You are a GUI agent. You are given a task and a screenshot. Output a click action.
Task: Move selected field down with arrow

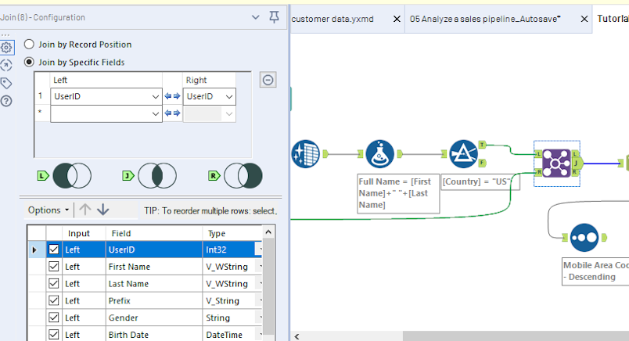pyautogui.click(x=103, y=210)
